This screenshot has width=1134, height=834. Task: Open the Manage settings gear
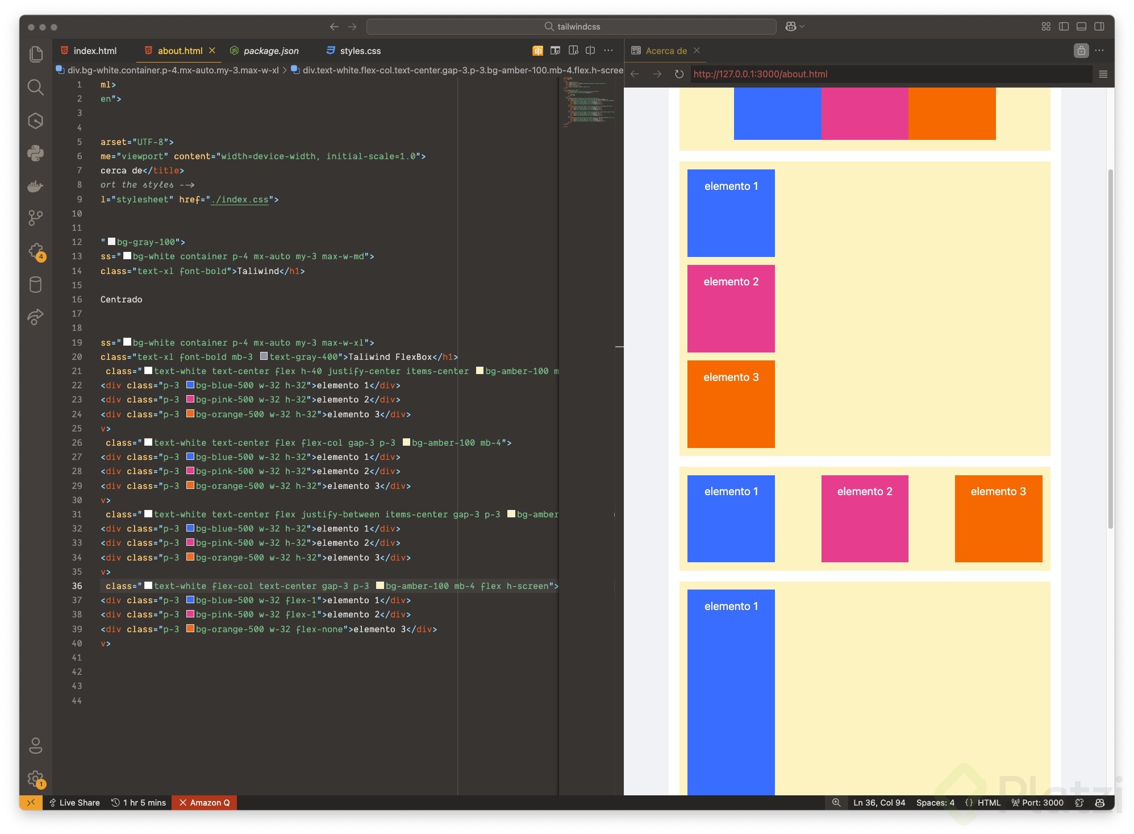pyautogui.click(x=36, y=778)
